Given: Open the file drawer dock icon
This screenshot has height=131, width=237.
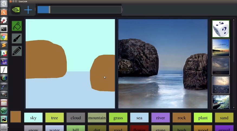Looking at the screenshot, I should point(4,103).
